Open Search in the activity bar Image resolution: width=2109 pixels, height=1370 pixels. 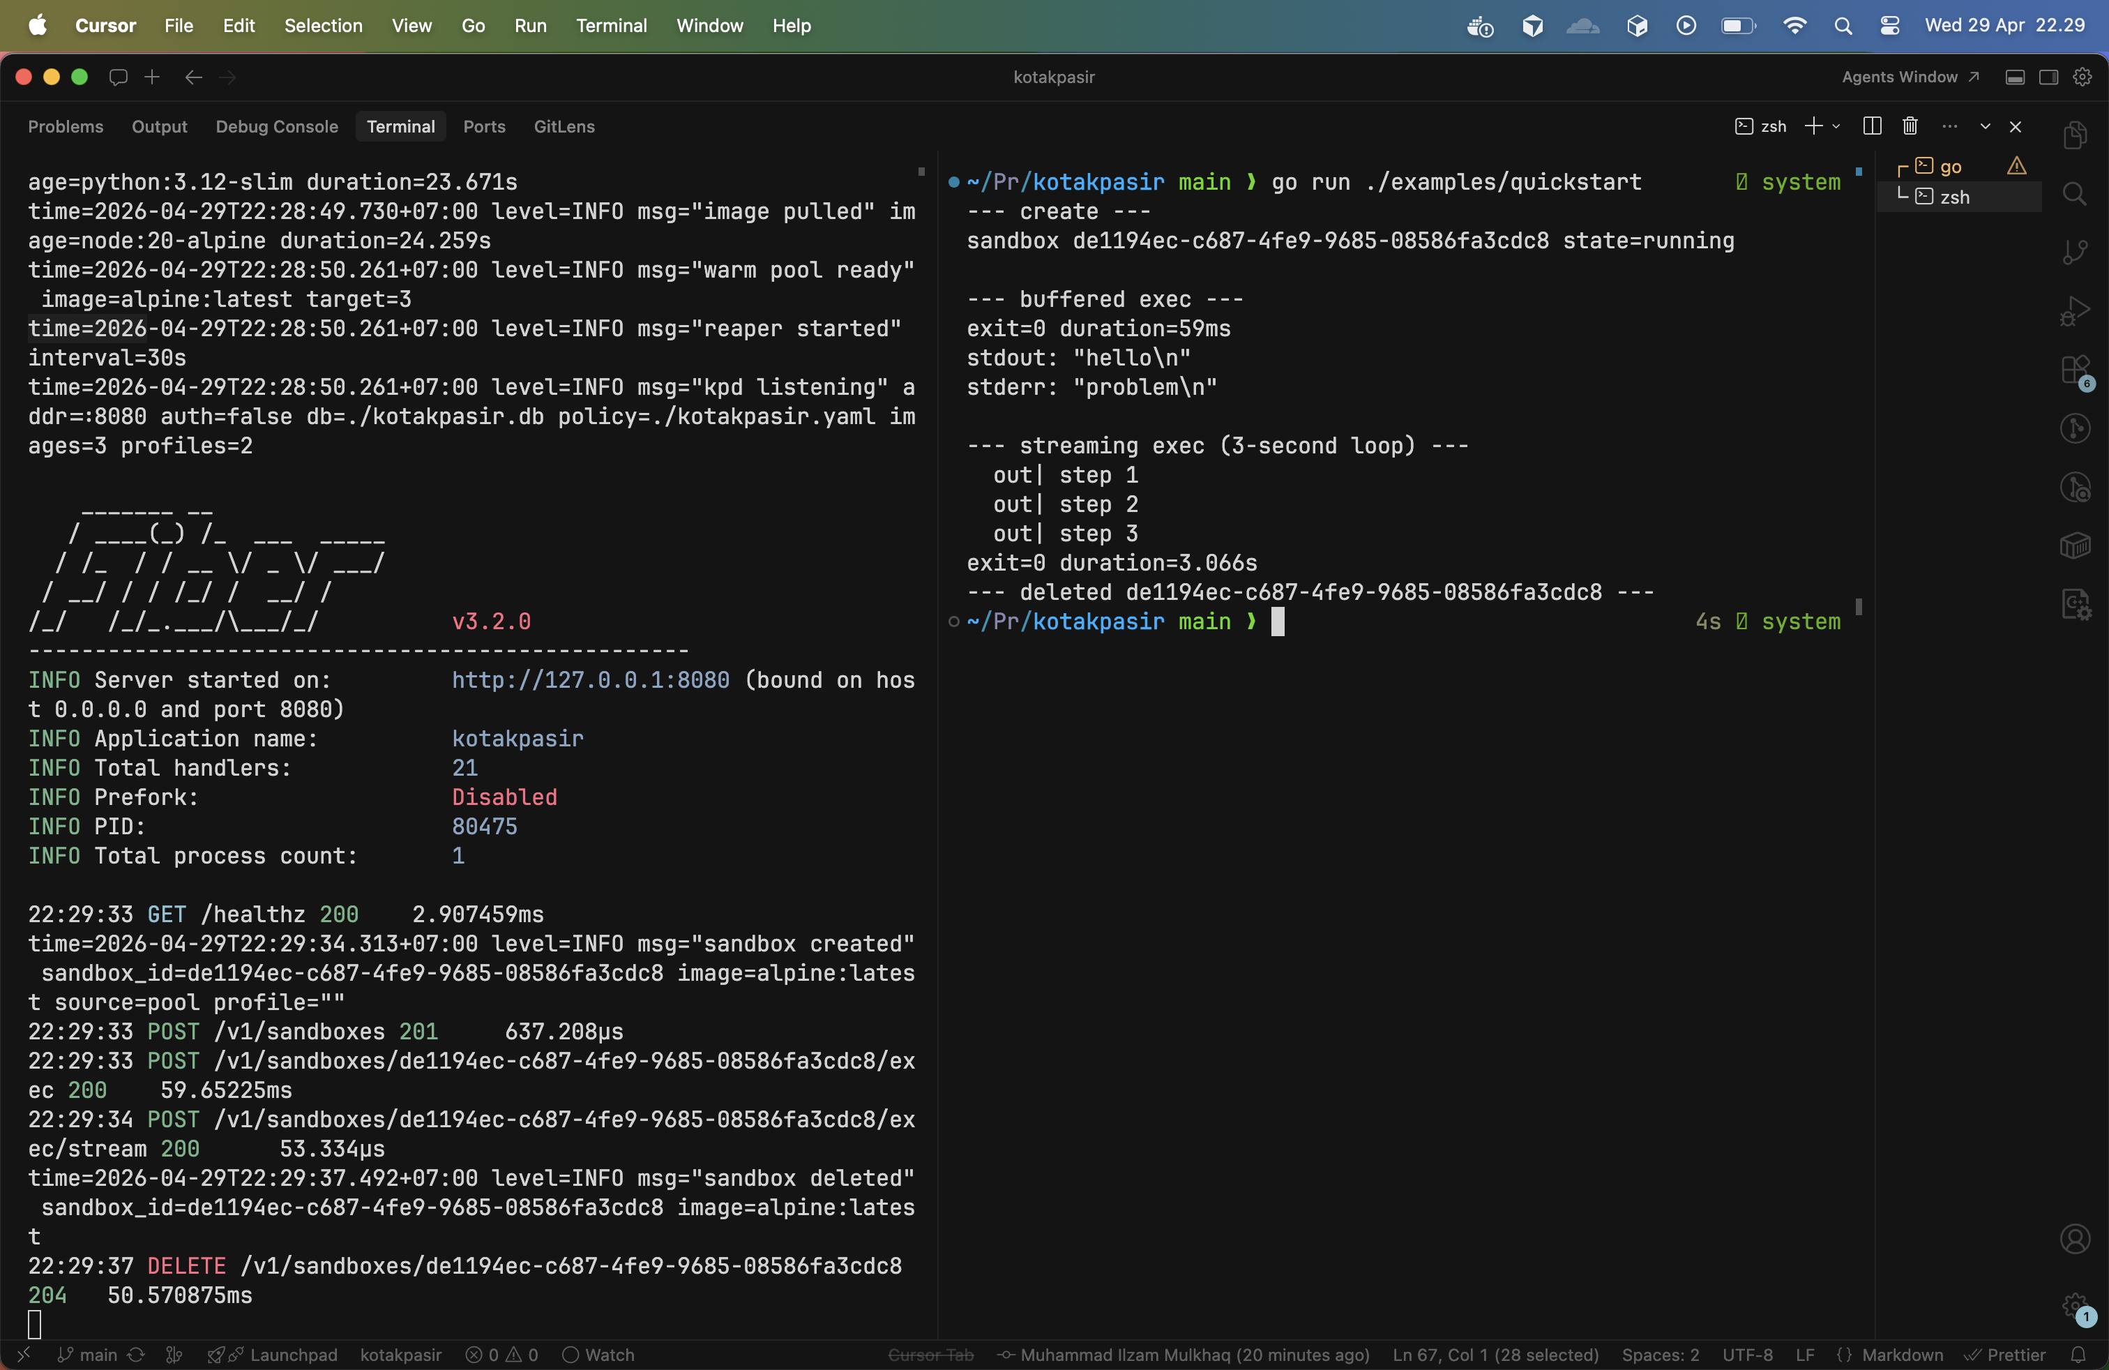click(x=2074, y=193)
